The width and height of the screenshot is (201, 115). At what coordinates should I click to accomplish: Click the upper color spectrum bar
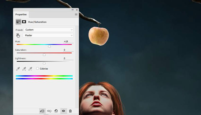click(x=44, y=76)
